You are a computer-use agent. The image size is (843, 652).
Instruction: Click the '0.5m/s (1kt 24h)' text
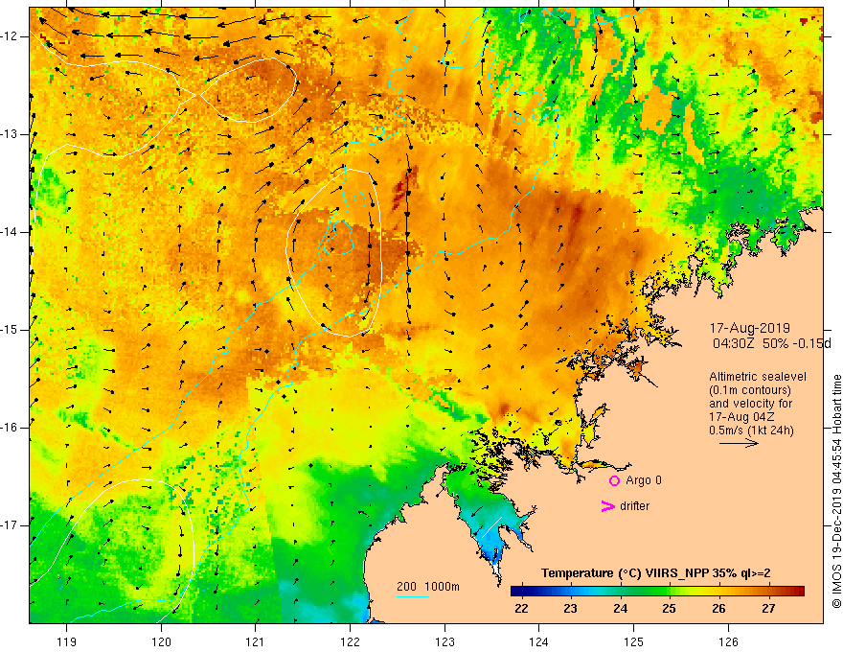pyautogui.click(x=751, y=431)
